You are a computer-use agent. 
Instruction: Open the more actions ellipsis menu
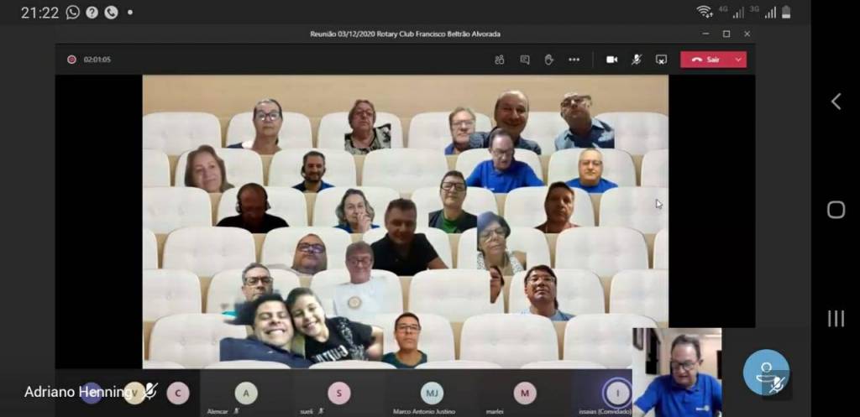tap(574, 60)
